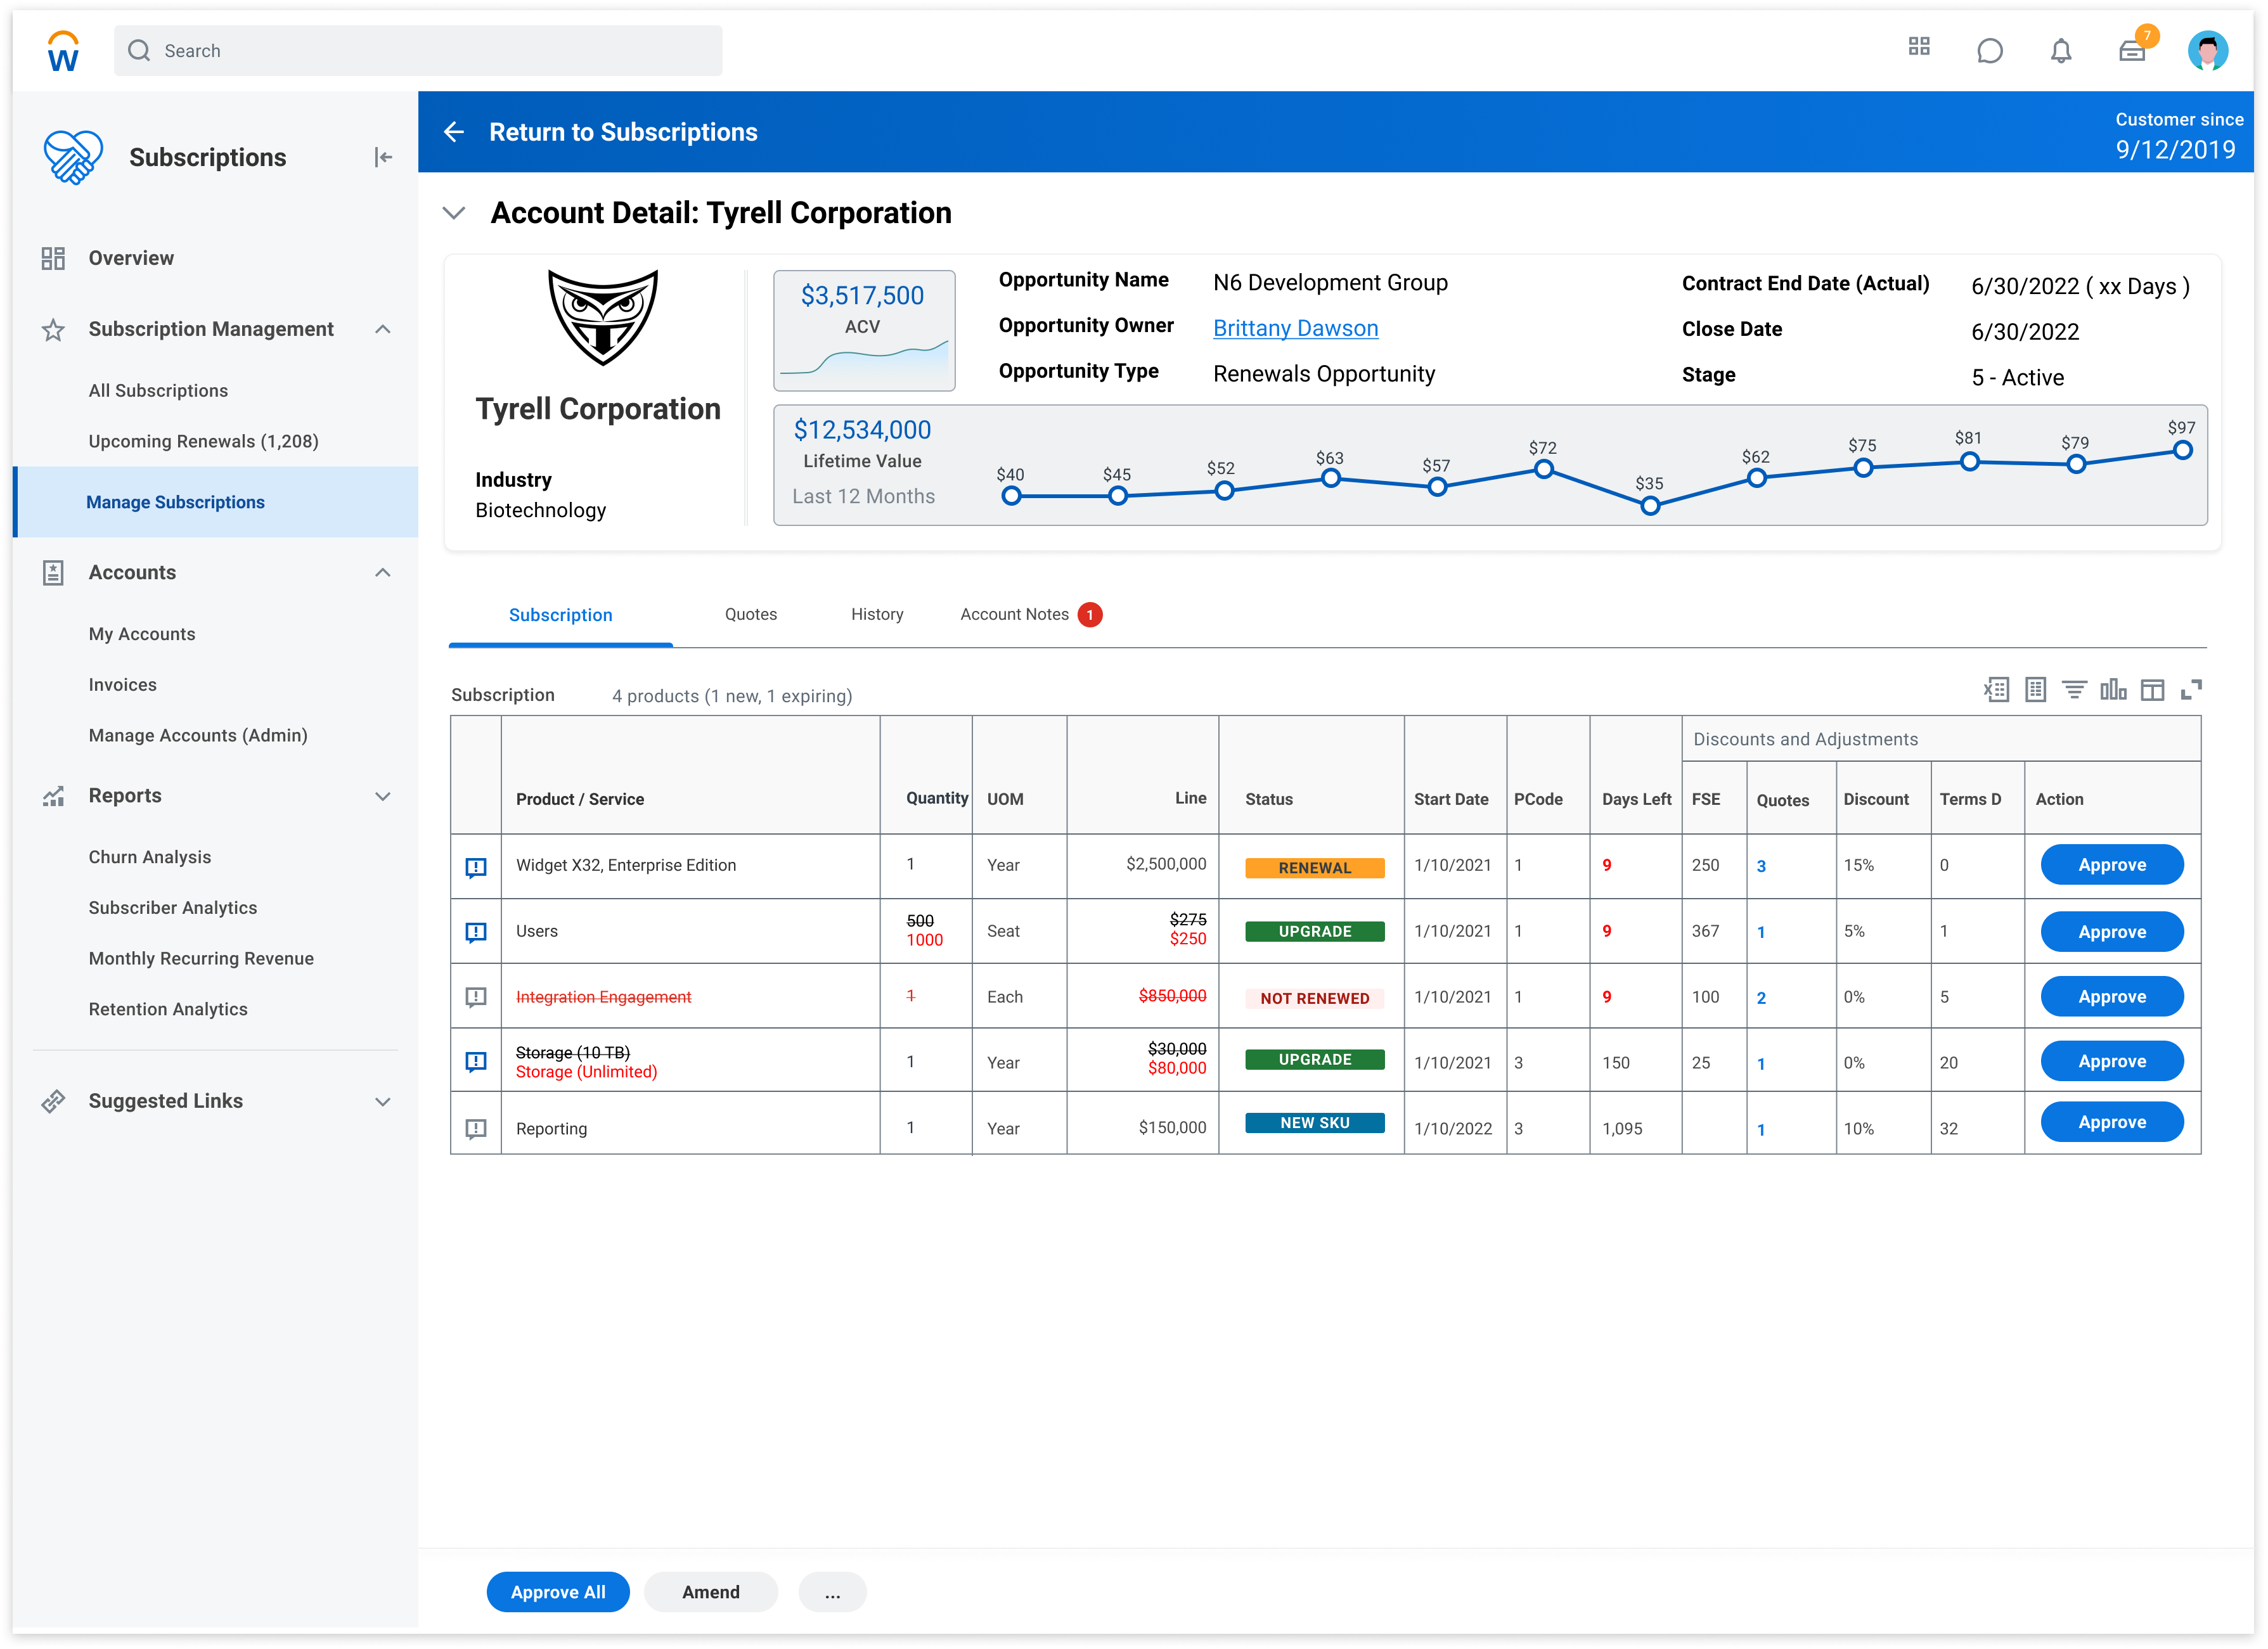2268x1649 pixels.
Task: Click the Approve All button
Action: pos(558,1593)
